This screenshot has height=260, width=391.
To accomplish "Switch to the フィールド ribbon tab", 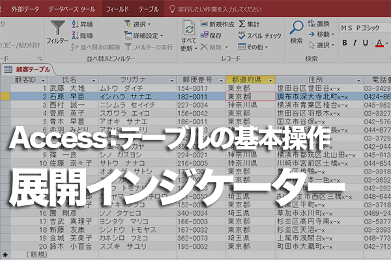I will pos(117,9).
